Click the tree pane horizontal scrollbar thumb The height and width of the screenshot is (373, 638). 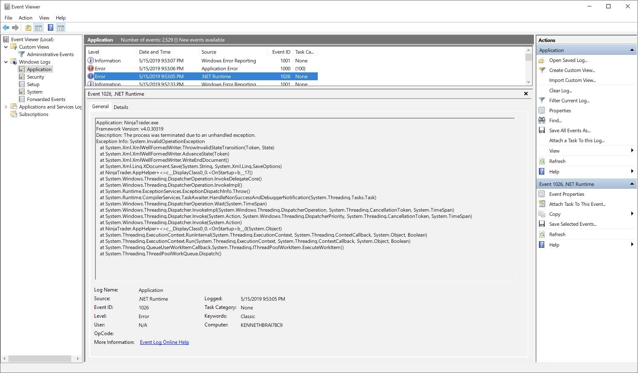(40, 358)
